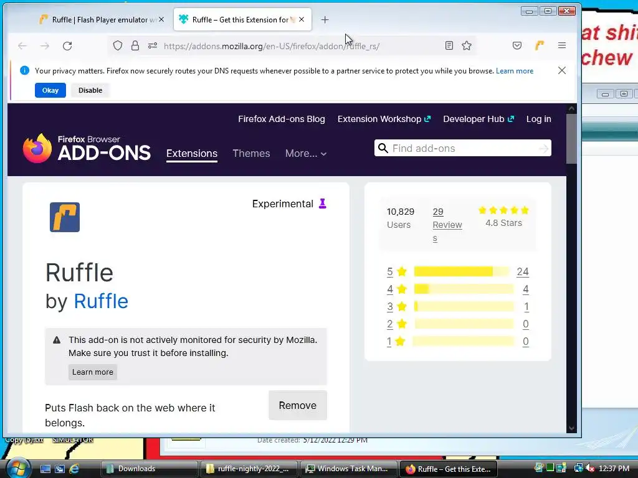Open a new tab with plus button

click(325, 19)
